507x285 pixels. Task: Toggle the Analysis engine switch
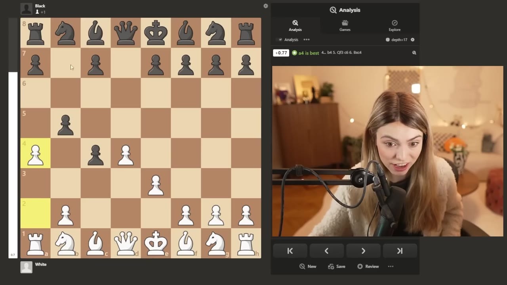[280, 40]
